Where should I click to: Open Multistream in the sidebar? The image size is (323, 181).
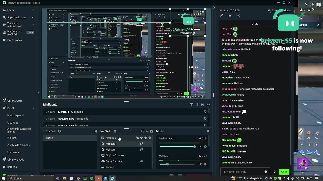[x=14, y=152]
